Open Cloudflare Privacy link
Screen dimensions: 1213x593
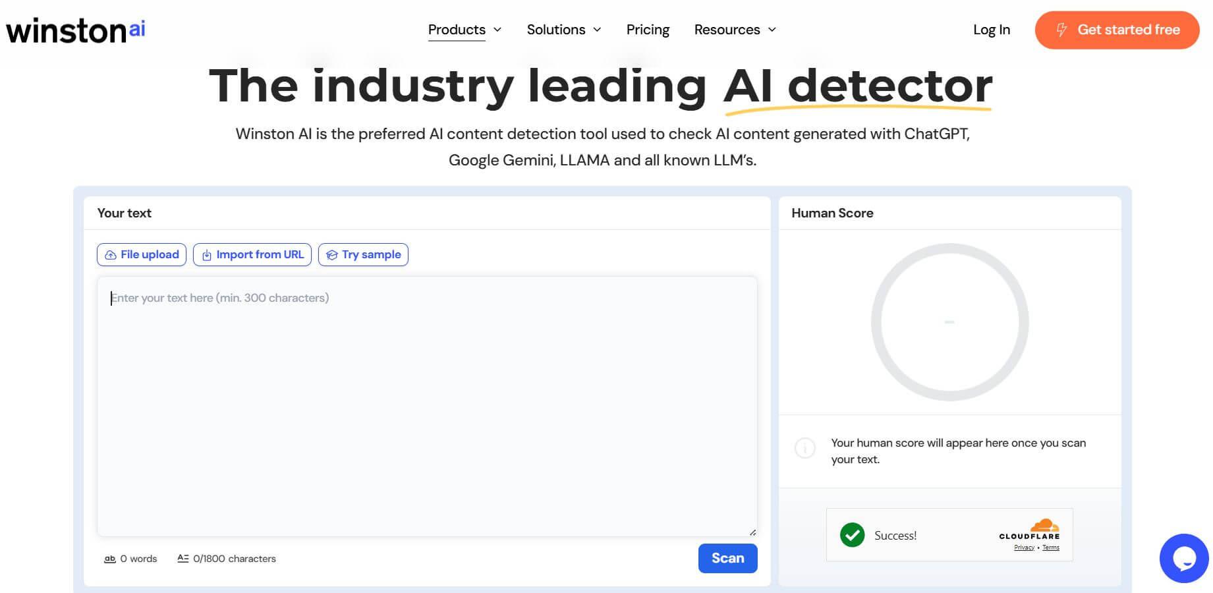coord(1024,548)
